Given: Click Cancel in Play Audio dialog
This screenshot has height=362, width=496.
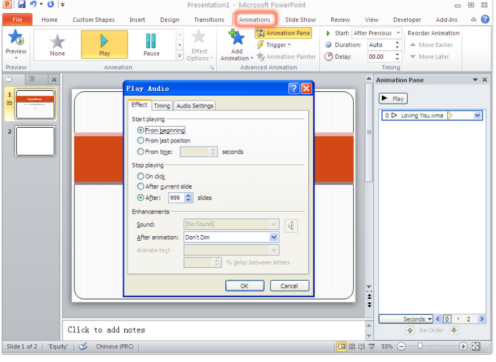Looking at the screenshot, I should tap(289, 286).
